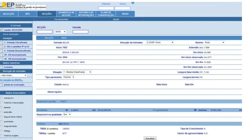Enable the planta de localização checkbox
The height and width of the screenshot is (140, 243).
[x=1, y=85]
